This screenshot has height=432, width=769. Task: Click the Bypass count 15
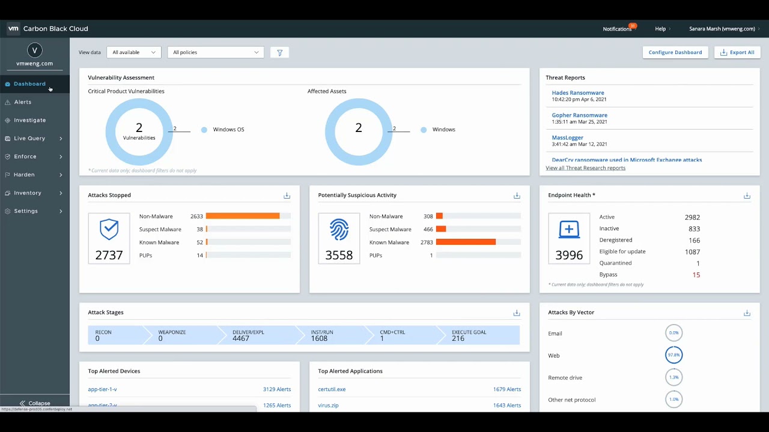[x=696, y=275]
